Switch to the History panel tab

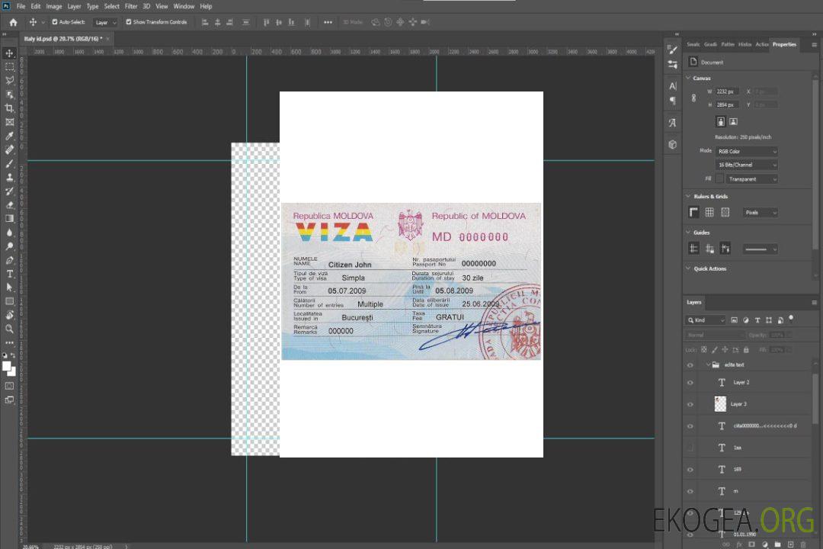tap(745, 44)
